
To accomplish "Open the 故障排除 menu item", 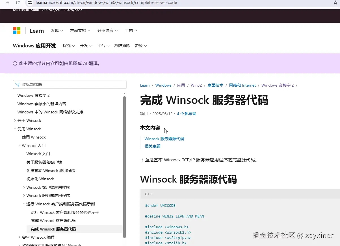I will [x=122, y=46].
